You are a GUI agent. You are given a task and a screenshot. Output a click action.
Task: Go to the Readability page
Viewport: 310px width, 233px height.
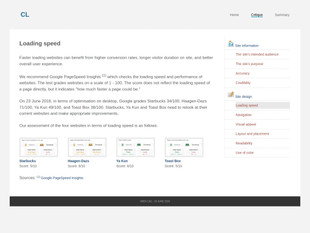(244, 143)
